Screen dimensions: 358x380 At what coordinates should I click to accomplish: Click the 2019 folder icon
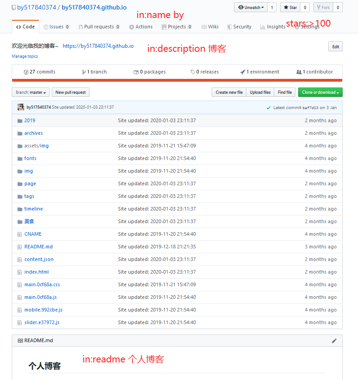[x=20, y=121]
